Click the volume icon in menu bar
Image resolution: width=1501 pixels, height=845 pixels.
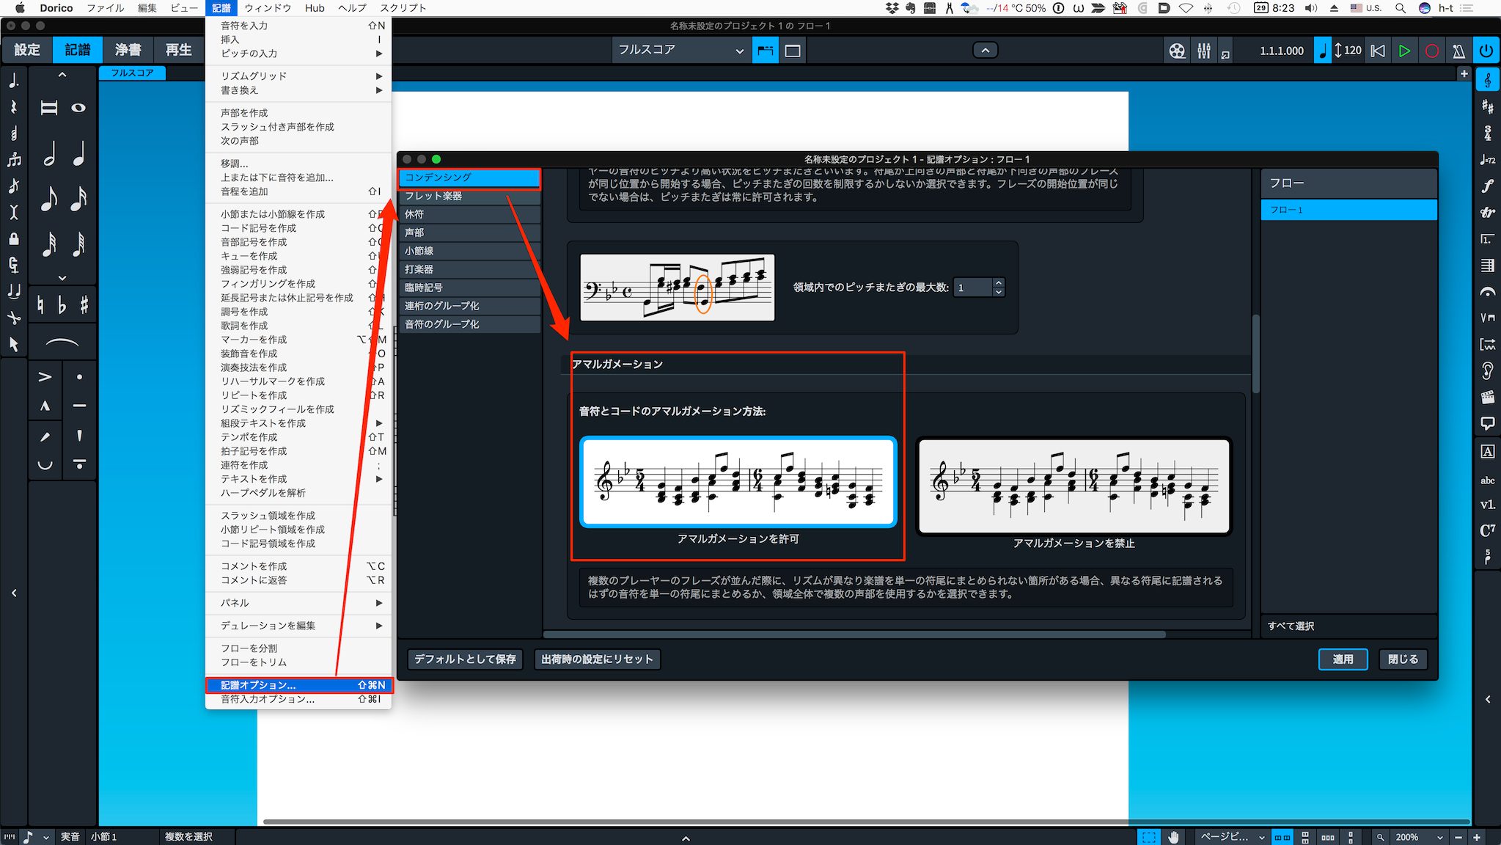coord(1311,8)
